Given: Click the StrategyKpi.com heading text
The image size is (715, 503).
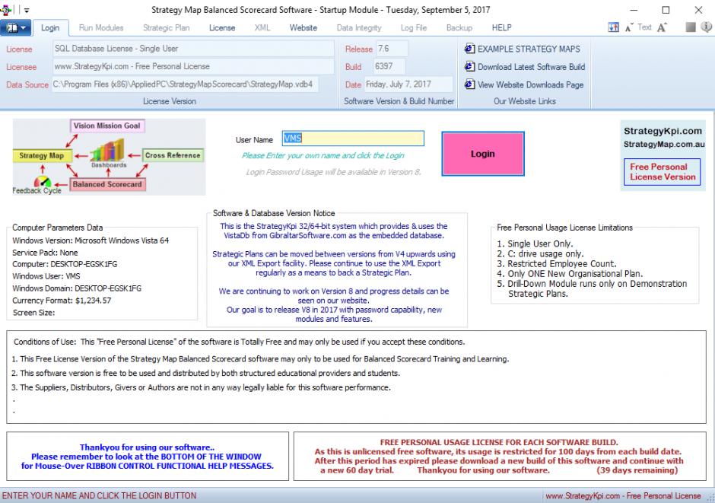Looking at the screenshot, I should tap(663, 131).
